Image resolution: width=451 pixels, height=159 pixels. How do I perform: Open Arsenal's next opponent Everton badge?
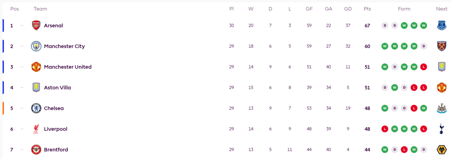(x=441, y=25)
